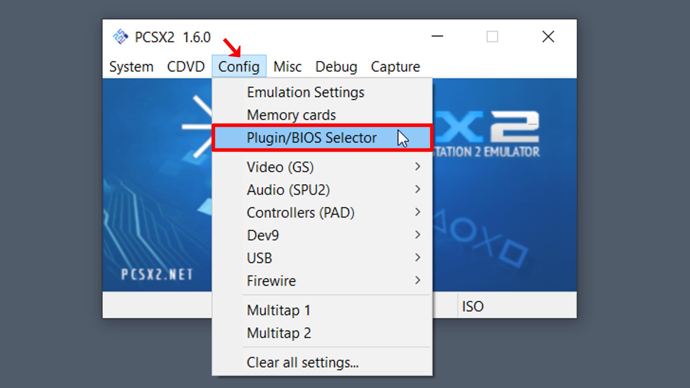Open the Capture menu
The height and width of the screenshot is (388, 690).
pyautogui.click(x=395, y=67)
